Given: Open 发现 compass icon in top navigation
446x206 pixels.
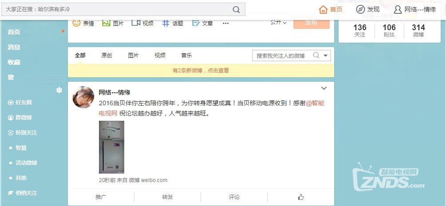Looking at the screenshot, I should (360, 9).
